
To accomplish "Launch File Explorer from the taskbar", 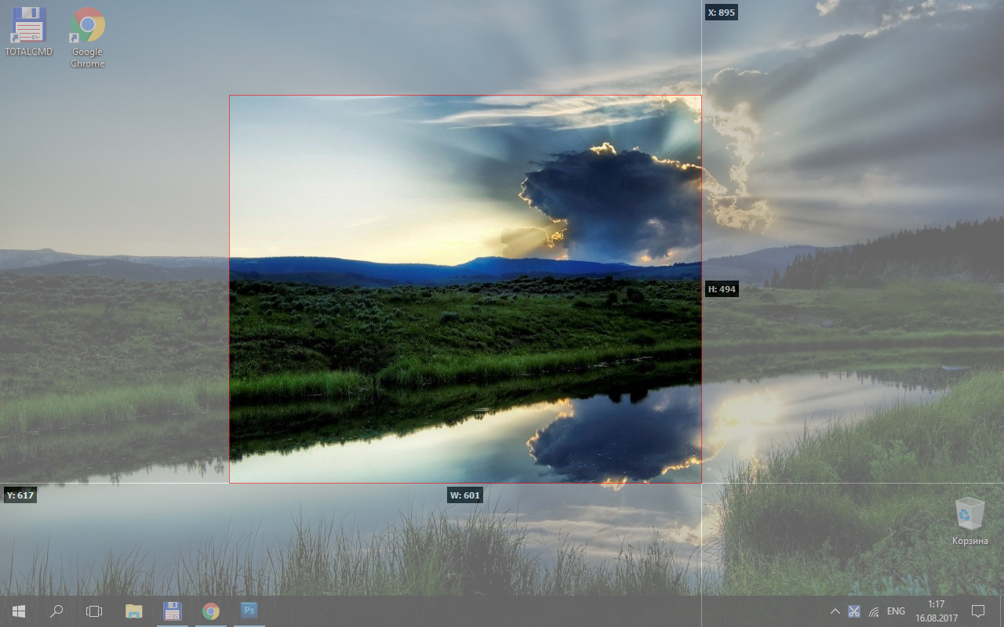I will point(134,611).
